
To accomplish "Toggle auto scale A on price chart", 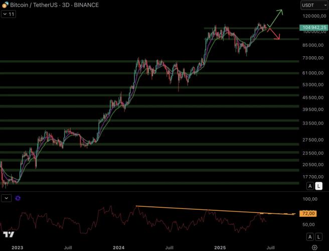I will (x=310, y=186).
